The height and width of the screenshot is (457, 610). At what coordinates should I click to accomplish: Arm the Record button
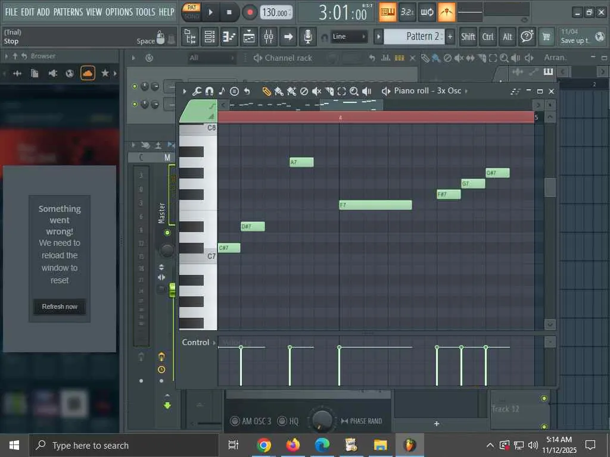click(x=250, y=12)
